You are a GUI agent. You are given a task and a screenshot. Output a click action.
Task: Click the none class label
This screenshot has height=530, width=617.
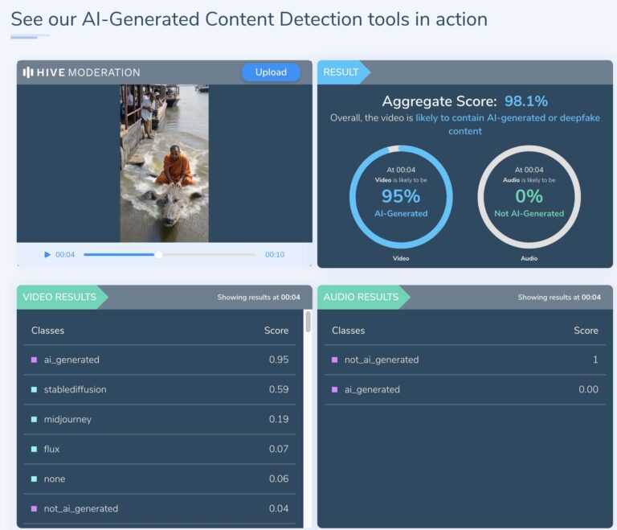pos(55,479)
